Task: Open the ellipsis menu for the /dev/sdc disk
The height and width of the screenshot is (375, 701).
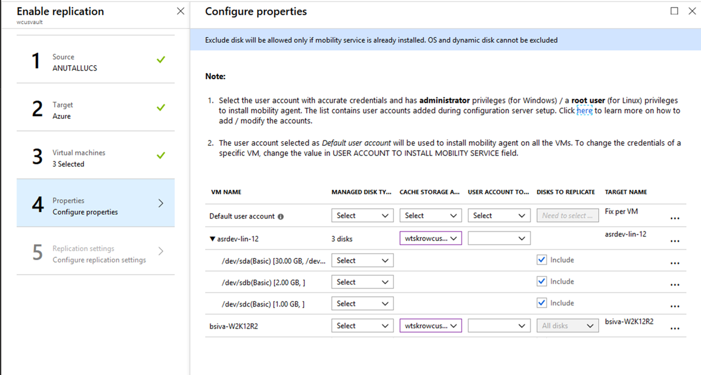Action: coord(675,306)
